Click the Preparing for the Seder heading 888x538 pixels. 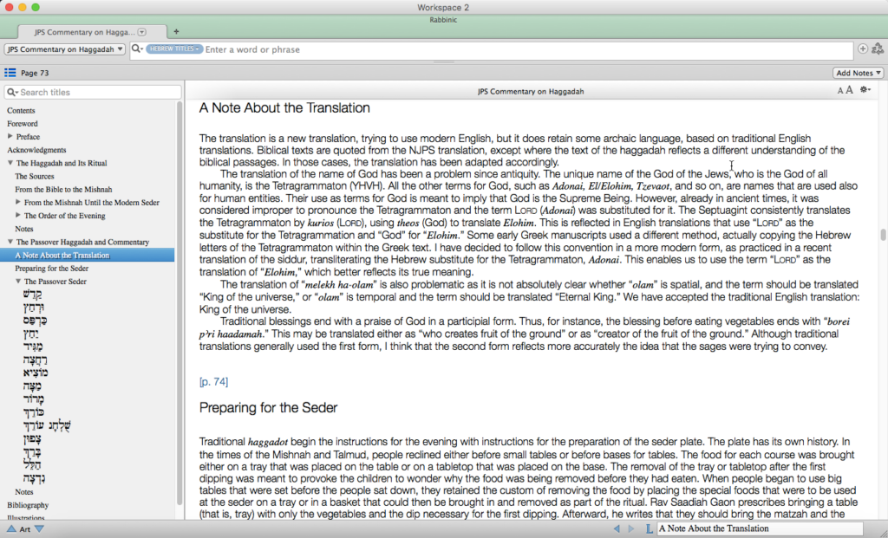click(269, 408)
